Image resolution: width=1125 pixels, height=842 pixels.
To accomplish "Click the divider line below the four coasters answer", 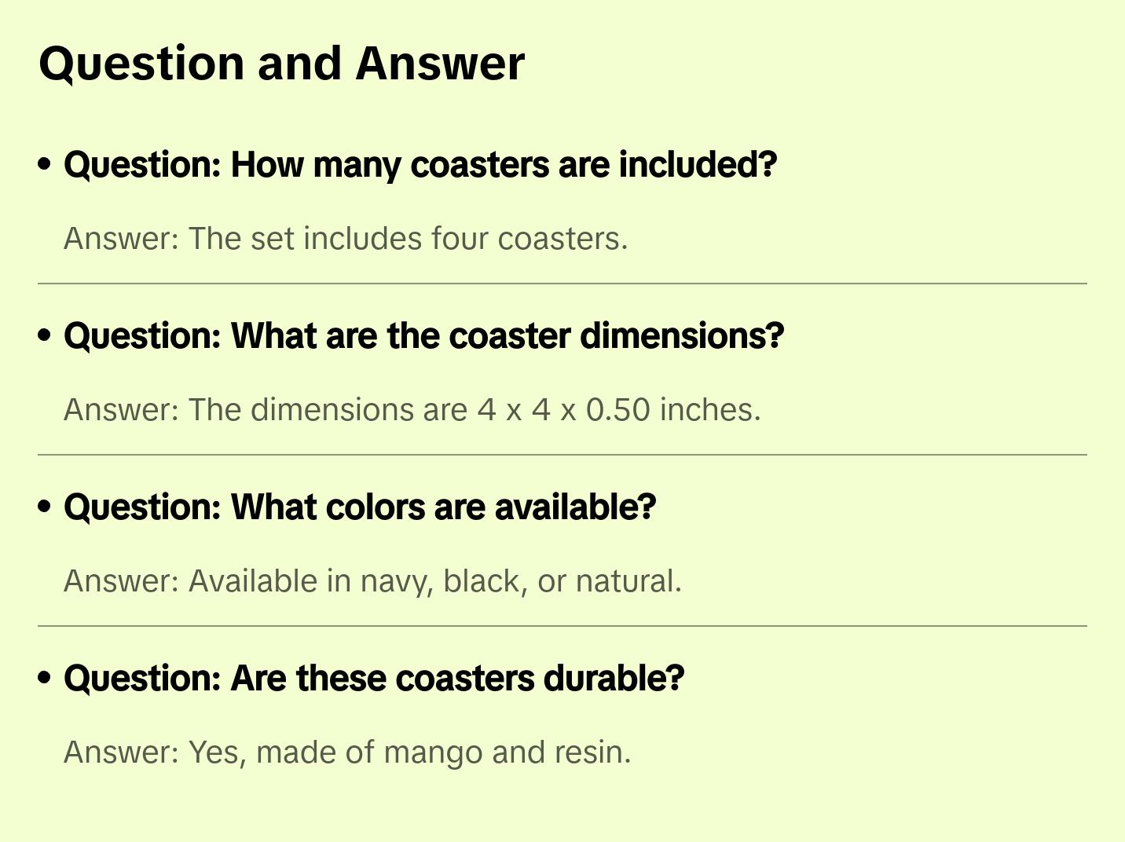I will 562,284.
